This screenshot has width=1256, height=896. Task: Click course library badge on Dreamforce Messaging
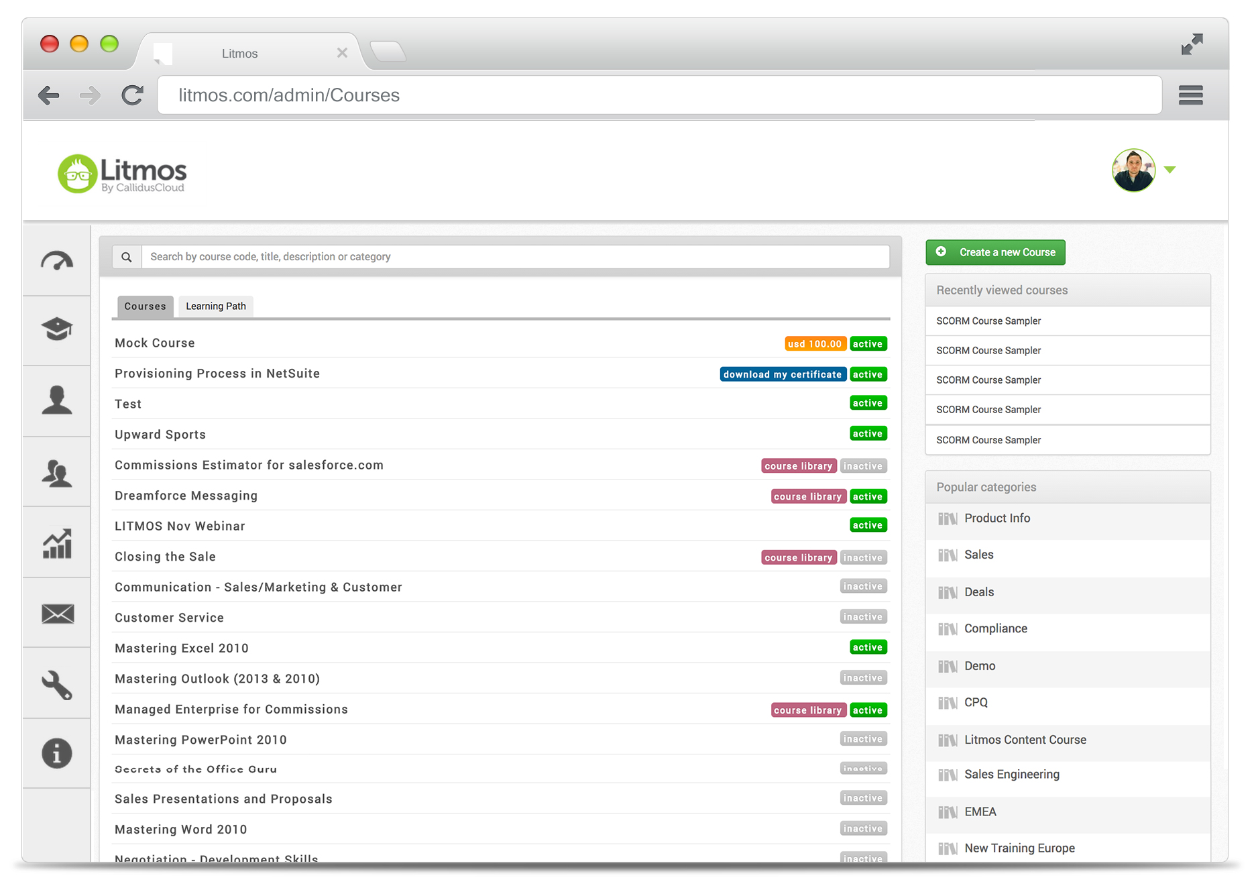[808, 496]
